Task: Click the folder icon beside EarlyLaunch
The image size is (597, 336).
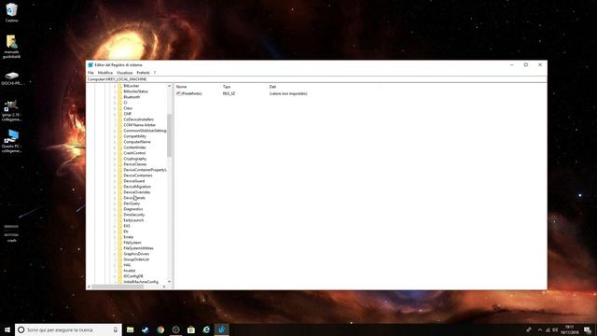Action: (x=120, y=220)
